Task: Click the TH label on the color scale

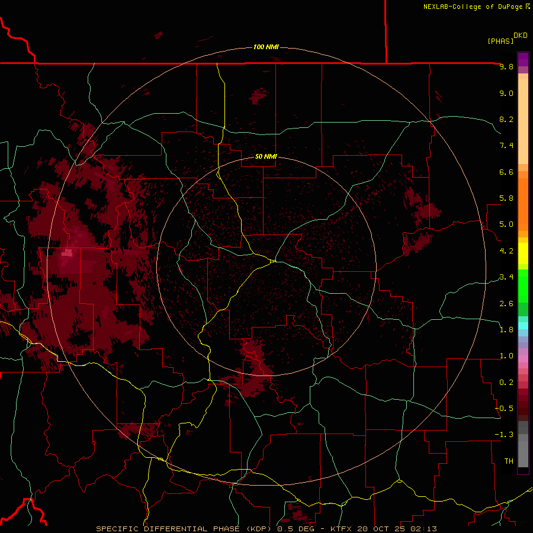Action: coord(509,461)
